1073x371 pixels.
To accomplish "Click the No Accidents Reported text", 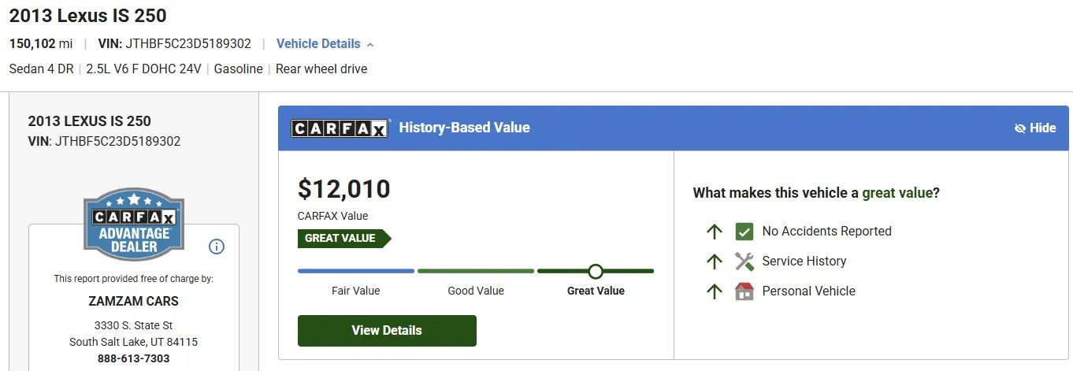I will [827, 232].
